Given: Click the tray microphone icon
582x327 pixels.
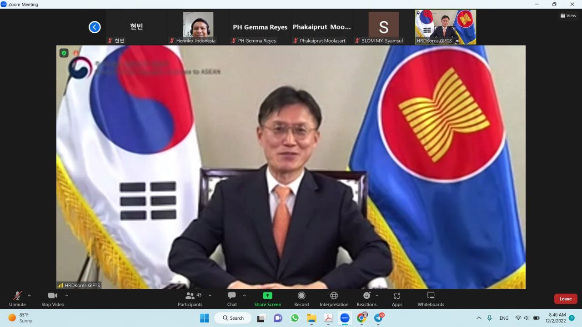Looking at the screenshot, I should [x=490, y=318].
